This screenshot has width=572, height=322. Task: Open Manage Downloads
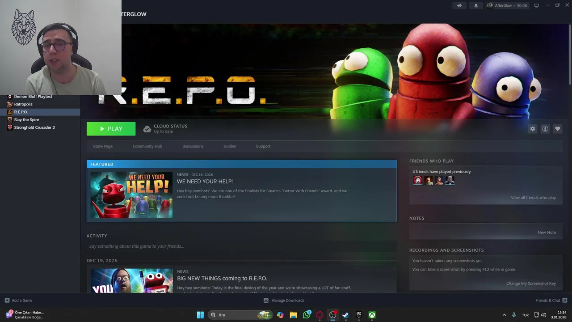284,301
